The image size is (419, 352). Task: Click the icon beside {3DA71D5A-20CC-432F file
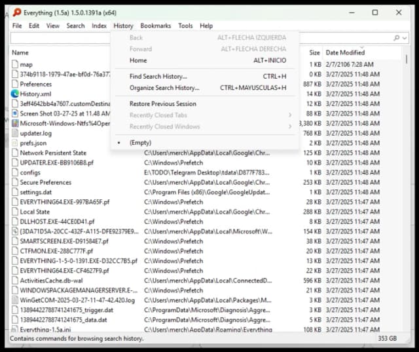pos(15,231)
